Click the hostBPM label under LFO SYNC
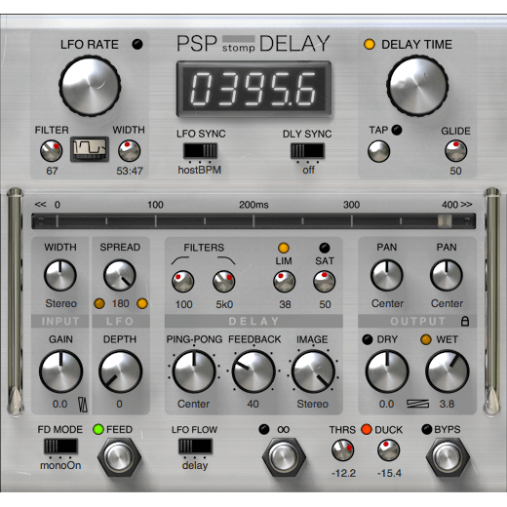Viewport: 507px width, 507px height. (200, 170)
